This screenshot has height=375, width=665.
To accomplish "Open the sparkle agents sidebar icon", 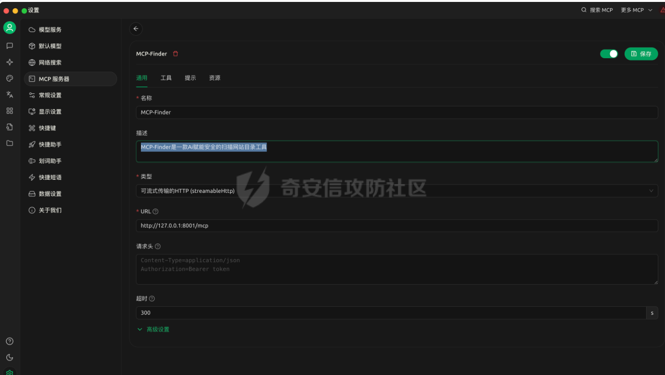I will 10,62.
